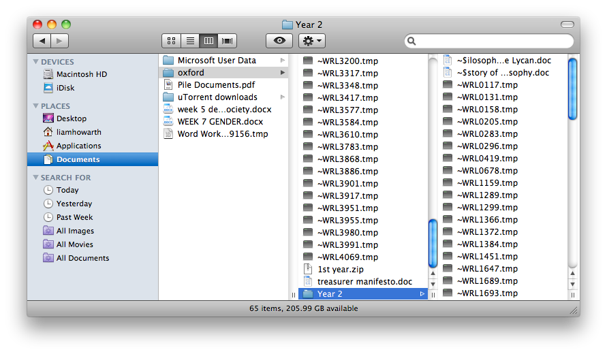Click middle column scroll up arrow

point(433,273)
